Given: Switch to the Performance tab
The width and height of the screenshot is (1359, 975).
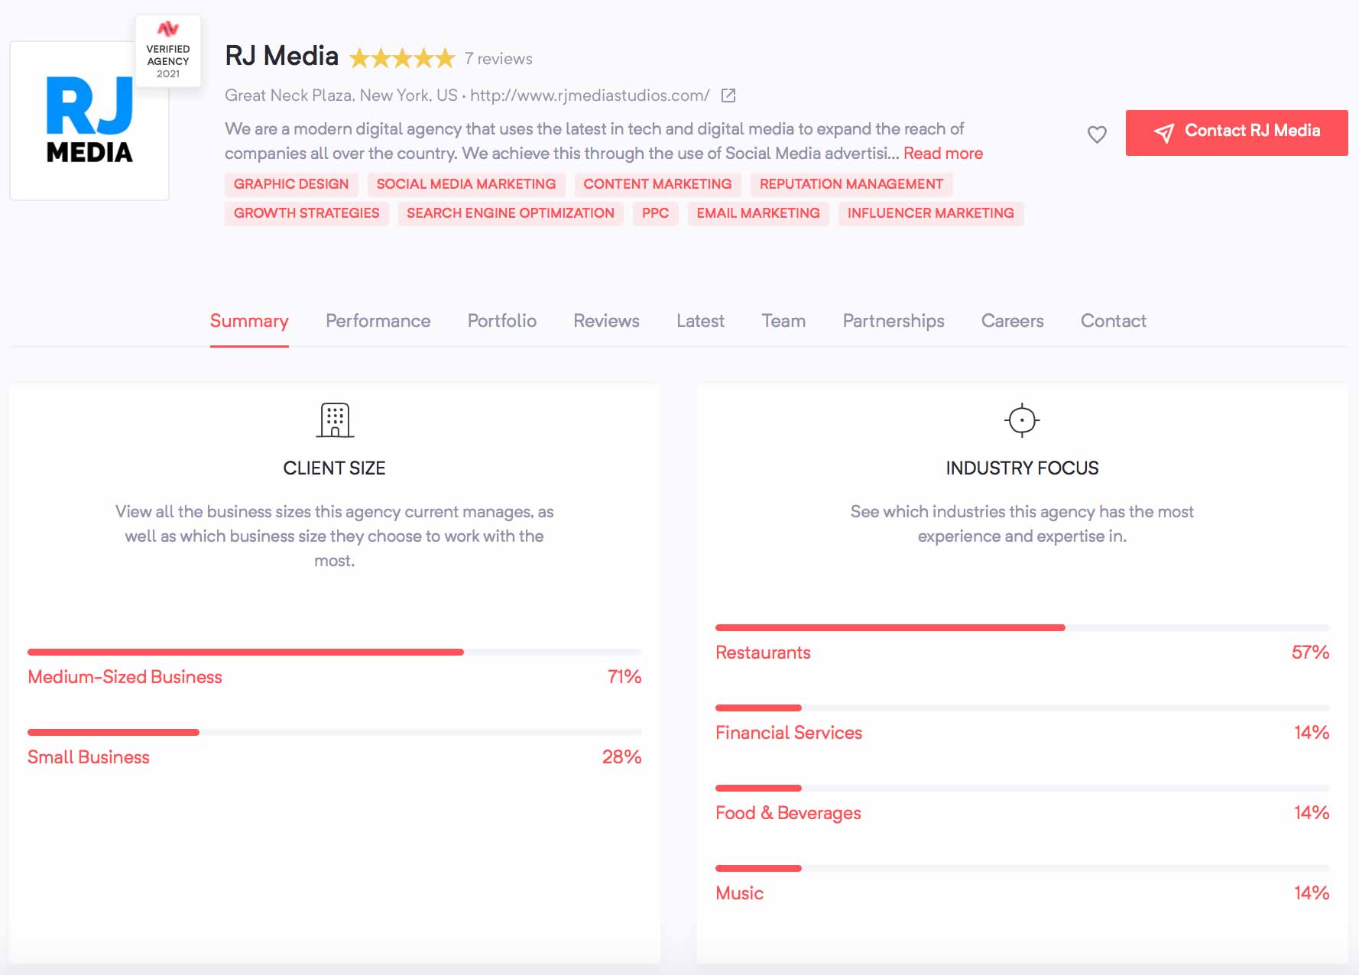Looking at the screenshot, I should pyautogui.click(x=378, y=321).
